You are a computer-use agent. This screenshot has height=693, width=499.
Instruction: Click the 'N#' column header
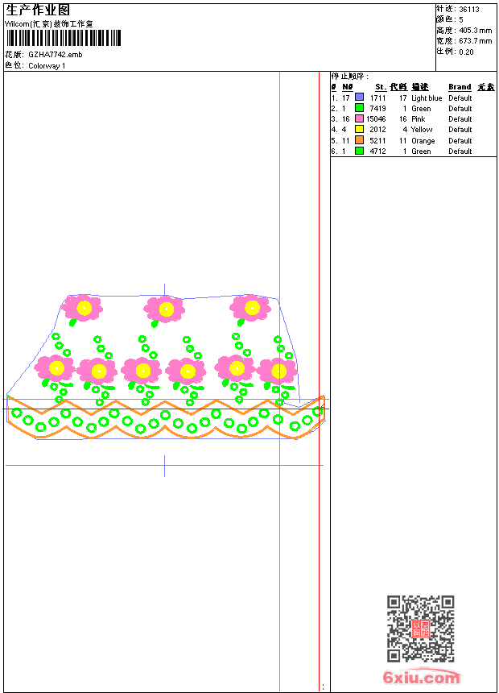pyautogui.click(x=348, y=87)
